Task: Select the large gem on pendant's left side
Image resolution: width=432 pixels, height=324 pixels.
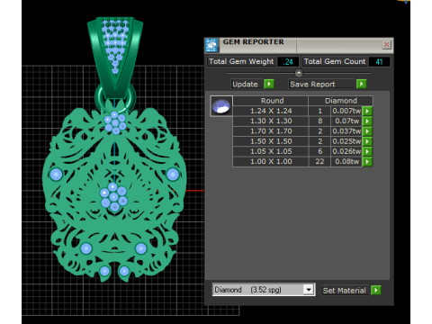Action: tap(56, 175)
